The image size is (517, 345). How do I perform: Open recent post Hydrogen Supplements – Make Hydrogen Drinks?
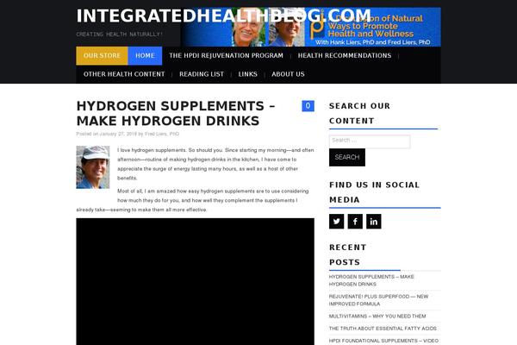coord(371,280)
